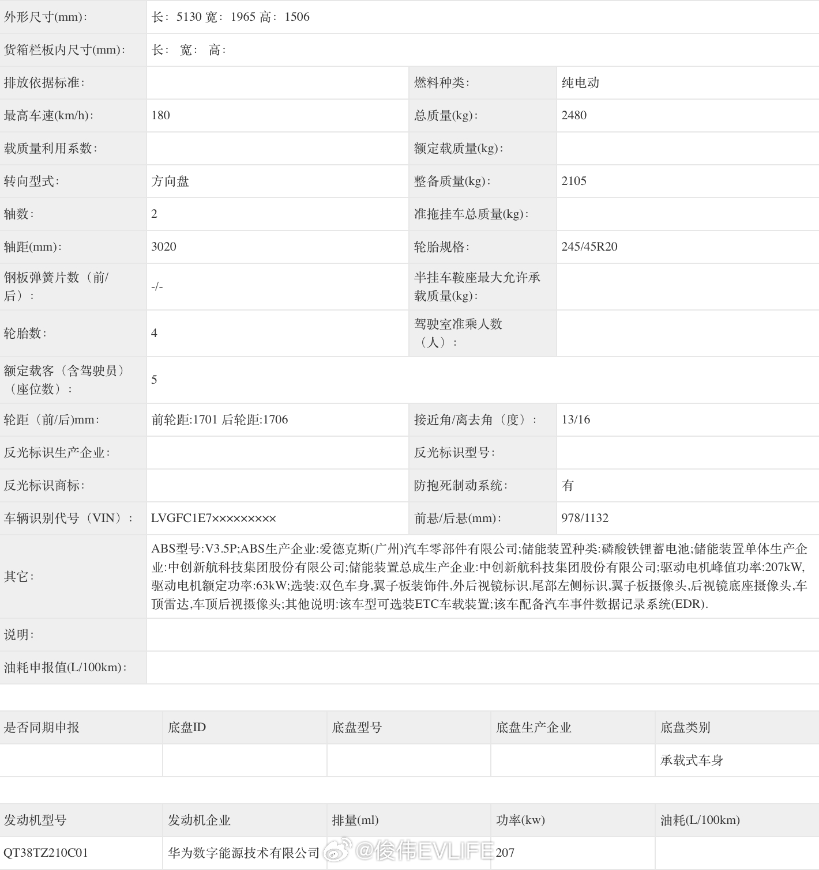The image size is (819, 870).
Task: Click the 接近角/离去角 label
Action: coord(475,419)
